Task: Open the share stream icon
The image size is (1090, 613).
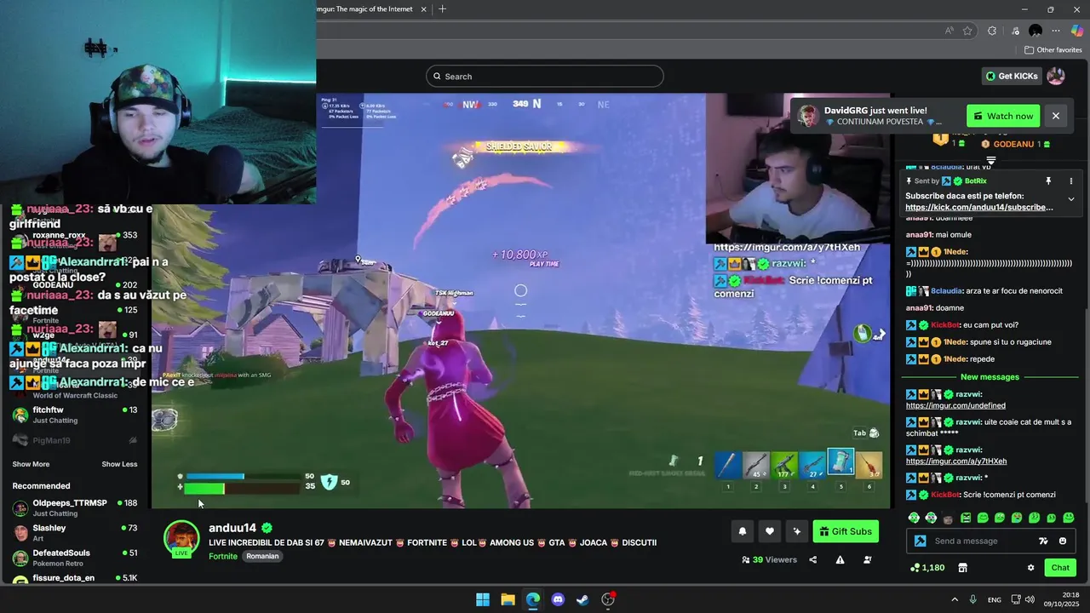Action: pos(812,559)
